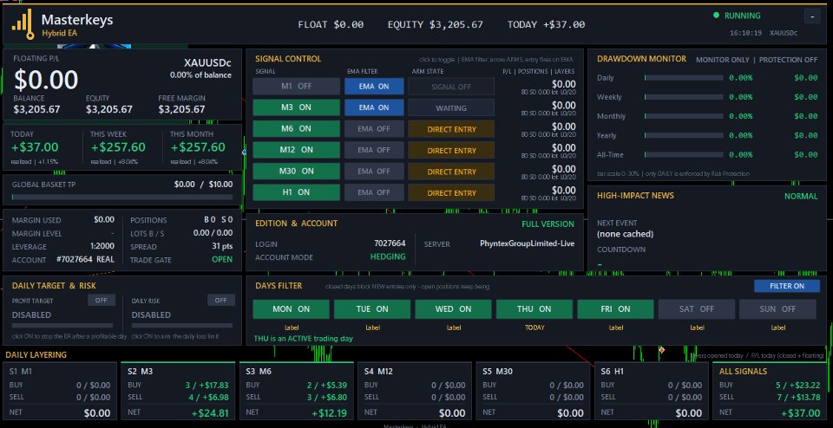Switch Daily Risk OFF toggle

coord(221,300)
